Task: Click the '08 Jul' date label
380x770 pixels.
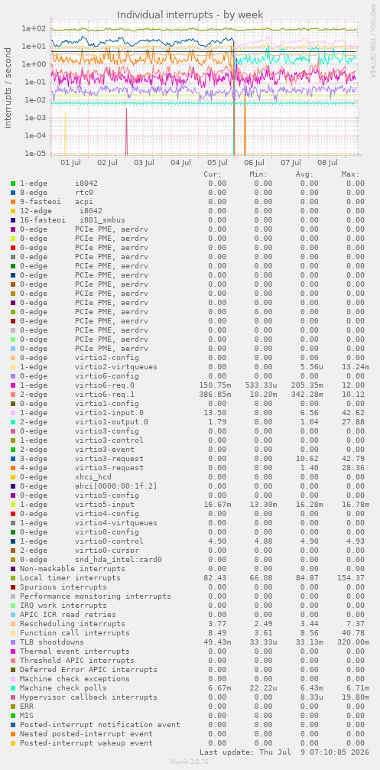Action: (x=327, y=163)
